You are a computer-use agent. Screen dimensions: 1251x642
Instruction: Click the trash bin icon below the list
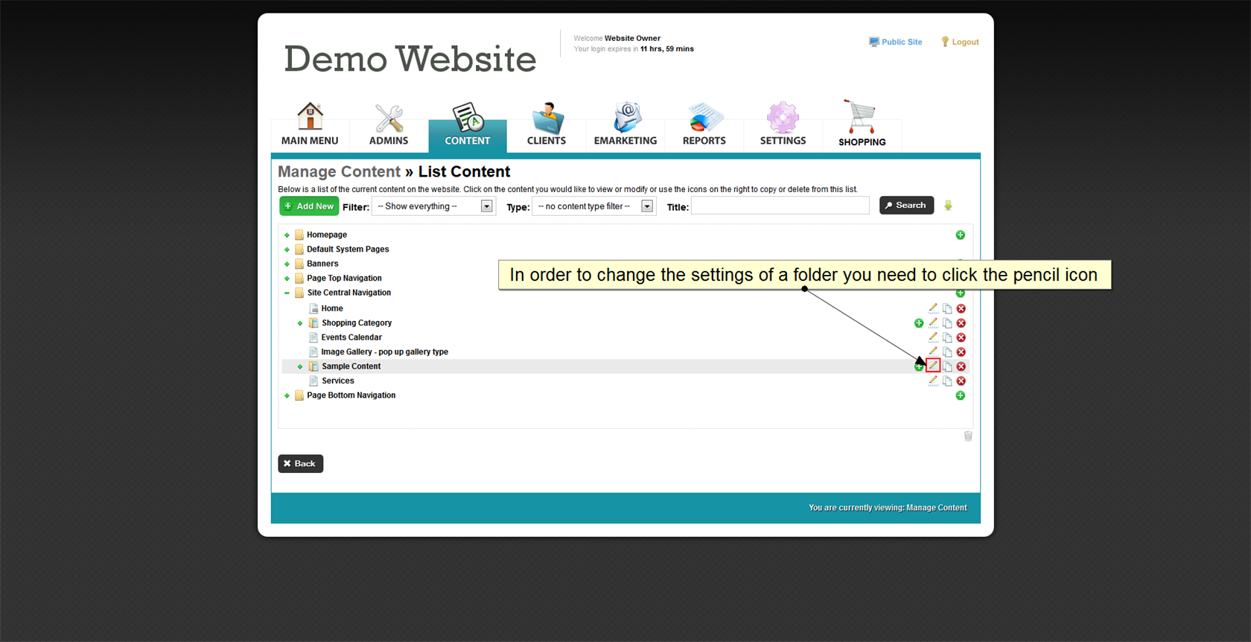point(968,436)
